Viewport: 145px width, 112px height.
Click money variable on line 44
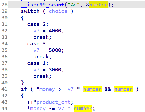pyautogui.click(x=38, y=109)
